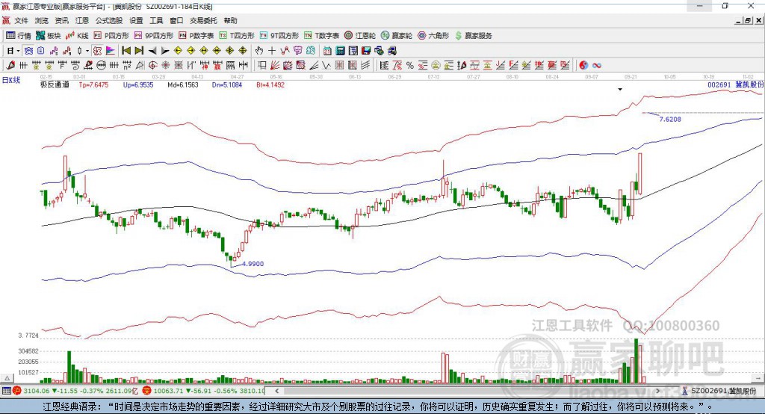Click the save floppy disk icon

coord(365,51)
